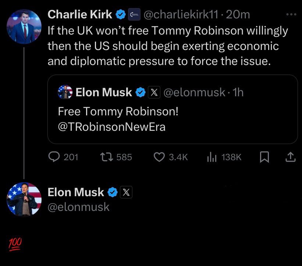Click the reply comment bubble icon
The image size is (302, 266).
54,157
